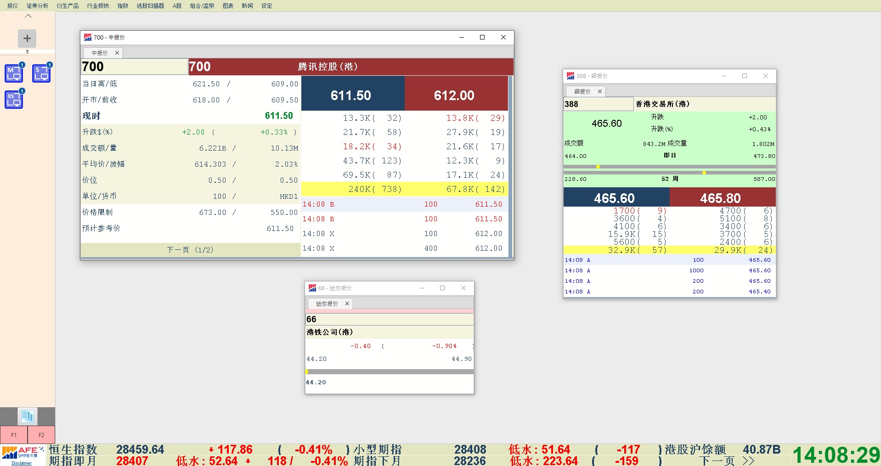Minimize the 388 细报价 window

point(724,76)
